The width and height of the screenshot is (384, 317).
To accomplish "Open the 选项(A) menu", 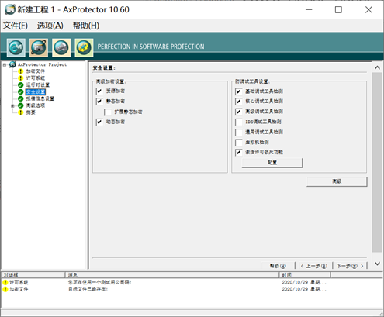I will click(x=50, y=26).
